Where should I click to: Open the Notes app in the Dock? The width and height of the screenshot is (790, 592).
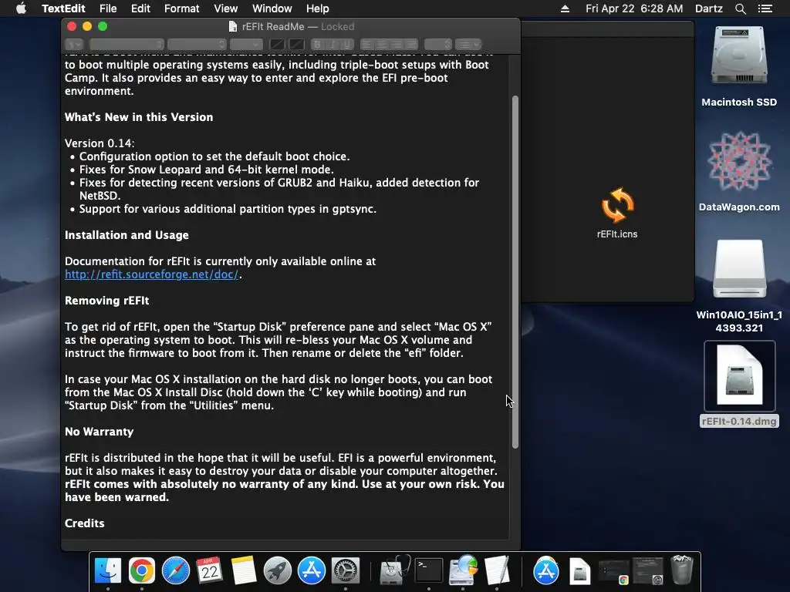pos(244,570)
